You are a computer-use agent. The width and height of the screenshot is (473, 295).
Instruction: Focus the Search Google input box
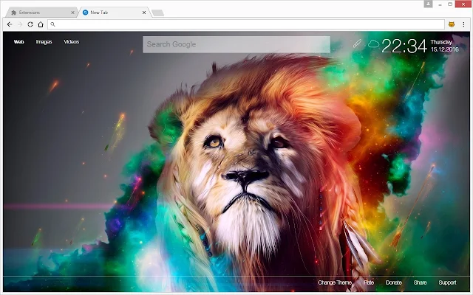236,44
